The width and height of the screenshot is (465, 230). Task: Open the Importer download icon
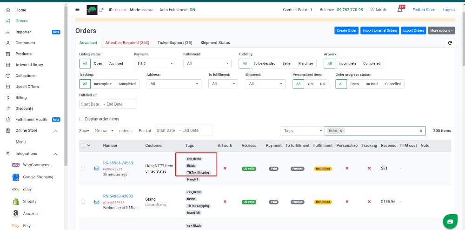tap(8, 32)
